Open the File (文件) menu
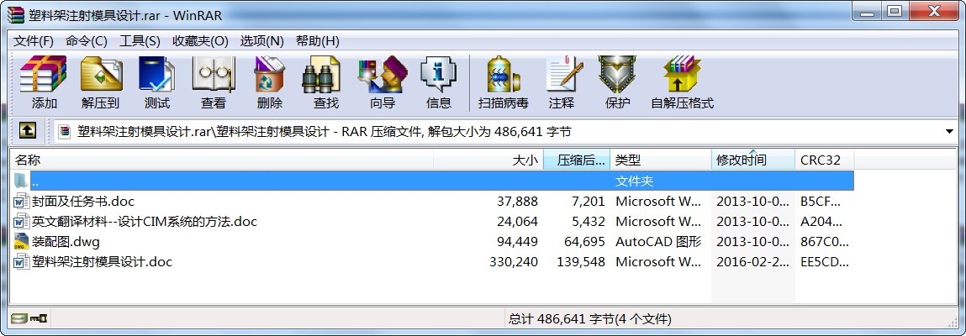Image resolution: width=966 pixels, height=336 pixels. (x=34, y=41)
